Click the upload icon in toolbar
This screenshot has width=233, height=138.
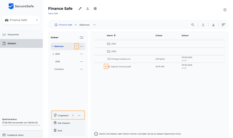pyautogui.click(x=203, y=25)
